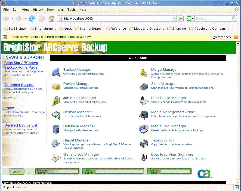
Task: Open the Back button history dropdown
Action: 13,19
